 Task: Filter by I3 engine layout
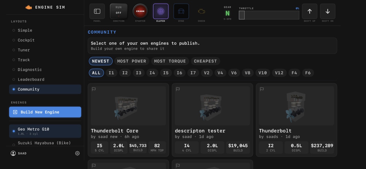pyautogui.click(x=139, y=73)
